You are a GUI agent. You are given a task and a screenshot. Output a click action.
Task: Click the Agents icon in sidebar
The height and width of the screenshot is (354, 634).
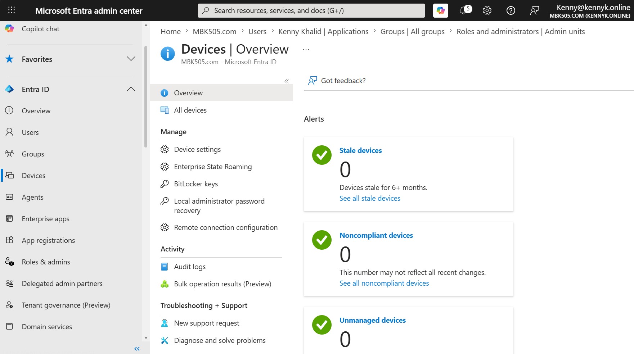(x=9, y=197)
